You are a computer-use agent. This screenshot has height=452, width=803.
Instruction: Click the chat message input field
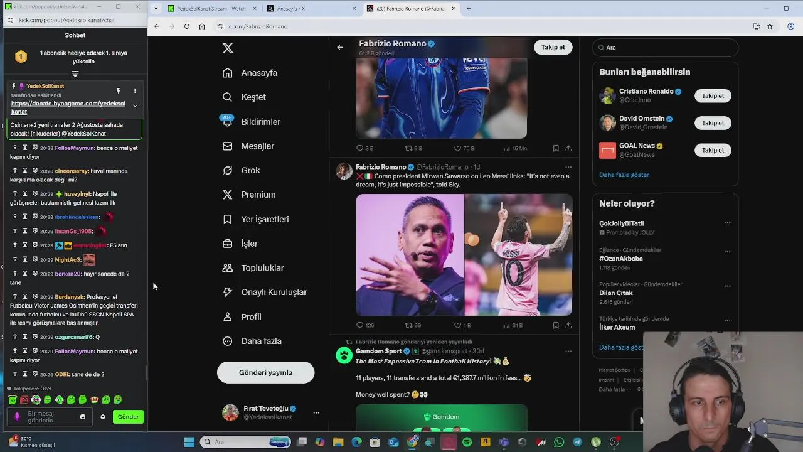[x=50, y=417]
